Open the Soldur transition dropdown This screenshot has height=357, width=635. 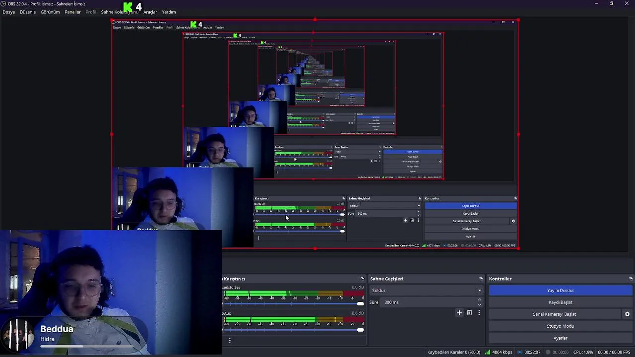click(x=427, y=291)
